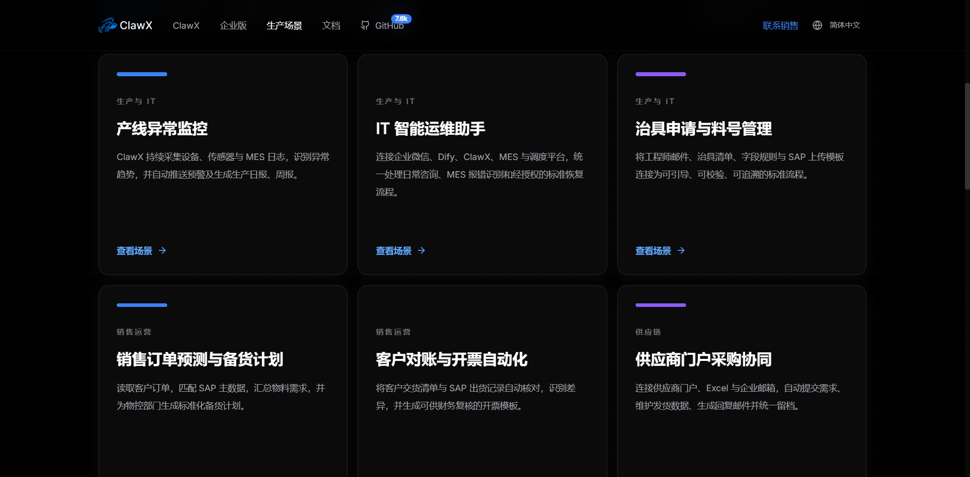Click the description starting with ClawX 持续采集设备

[223, 166]
